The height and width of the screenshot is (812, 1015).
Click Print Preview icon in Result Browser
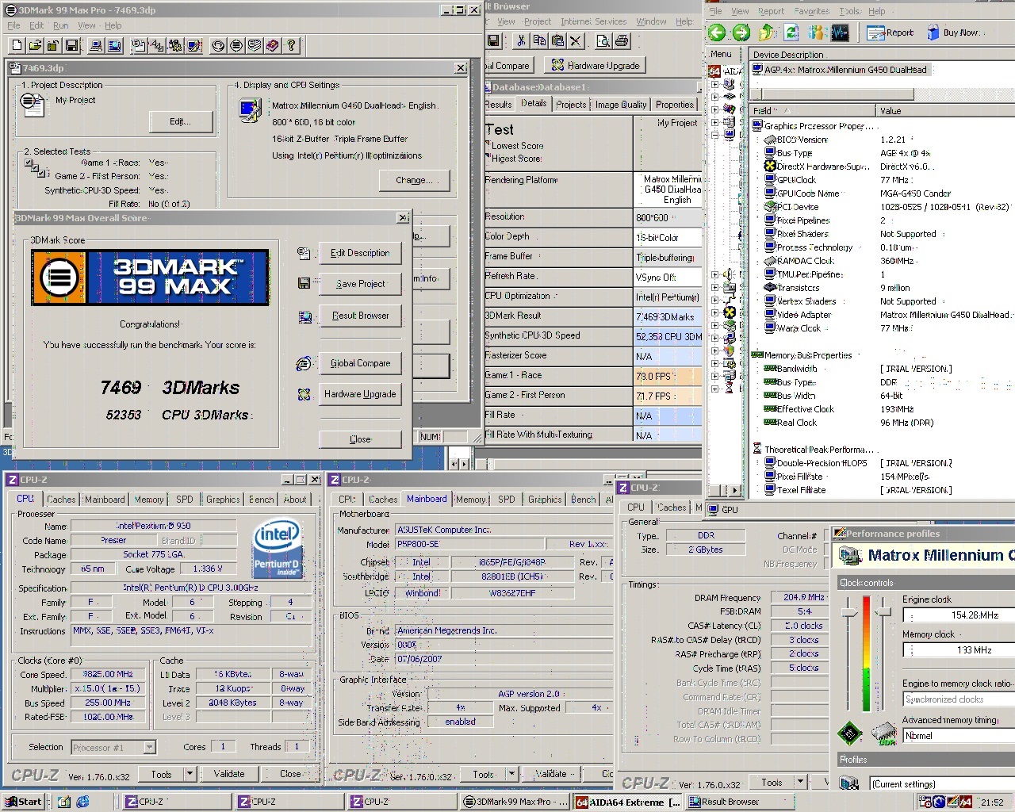603,40
